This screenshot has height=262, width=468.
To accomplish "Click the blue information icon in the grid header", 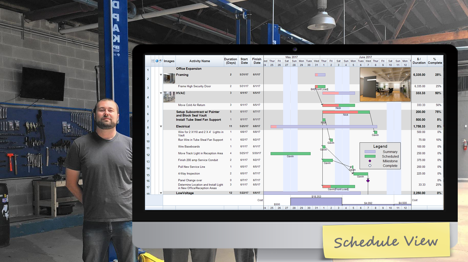I will (157, 60).
